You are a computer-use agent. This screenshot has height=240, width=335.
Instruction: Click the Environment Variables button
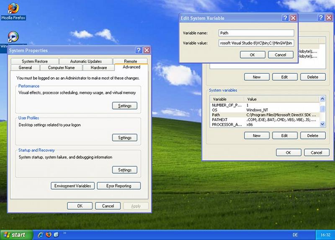click(73, 186)
